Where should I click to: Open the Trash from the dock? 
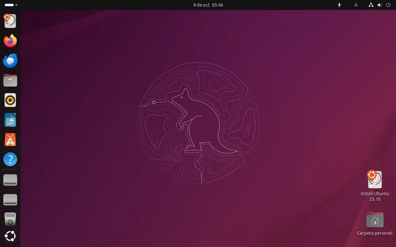[x=10, y=219]
